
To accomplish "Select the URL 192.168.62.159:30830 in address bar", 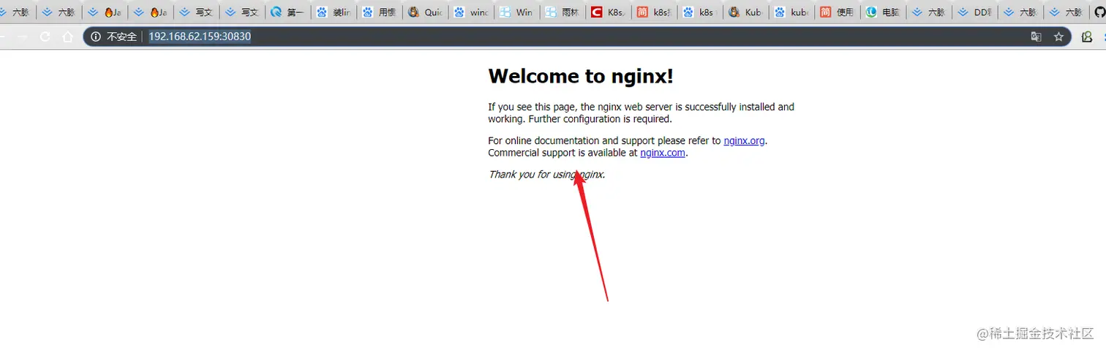I will tap(200, 37).
